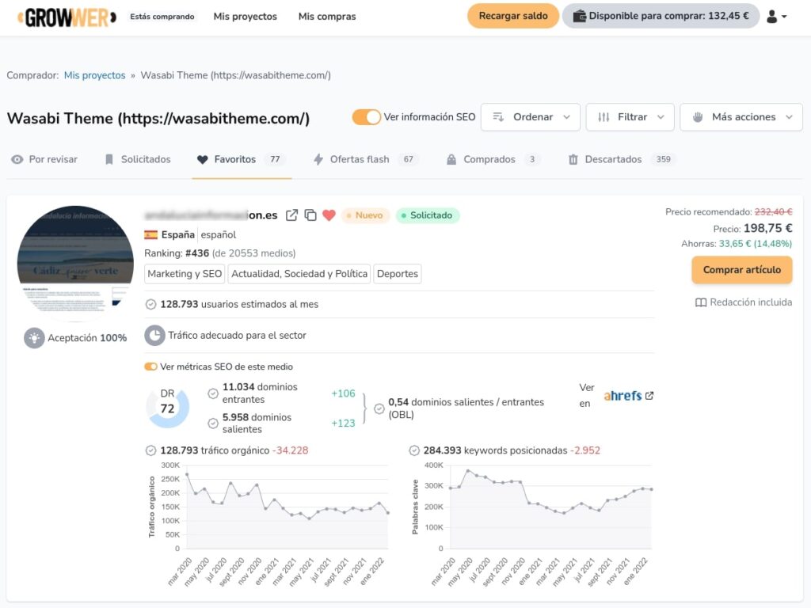The width and height of the screenshot is (811, 608).
Task: Click the check icon beside dominios entrantes
Action: tap(212, 393)
